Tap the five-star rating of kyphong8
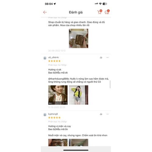 54,118
